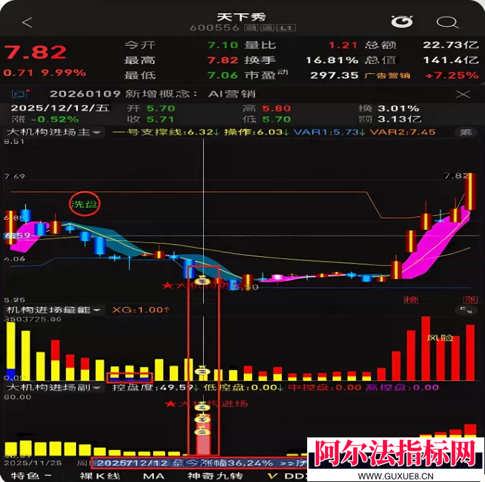
Task: Click the 最高 value 7.82
Action: pos(223,60)
